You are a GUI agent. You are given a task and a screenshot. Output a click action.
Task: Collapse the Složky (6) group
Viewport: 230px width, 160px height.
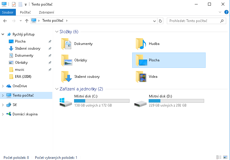tap(57, 32)
